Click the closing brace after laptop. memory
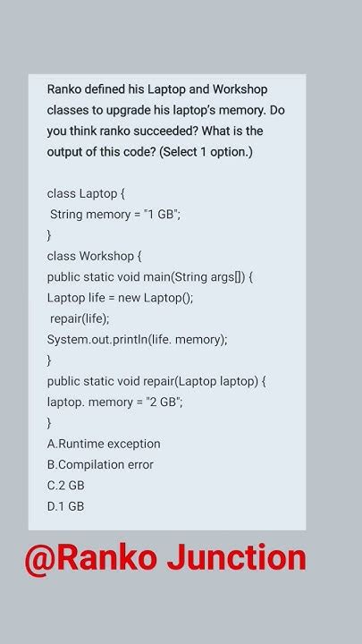362x644 pixels. click(x=49, y=423)
